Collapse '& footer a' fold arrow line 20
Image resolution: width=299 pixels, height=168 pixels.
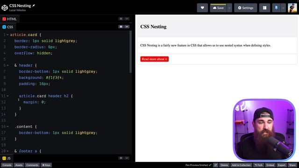[7, 151]
